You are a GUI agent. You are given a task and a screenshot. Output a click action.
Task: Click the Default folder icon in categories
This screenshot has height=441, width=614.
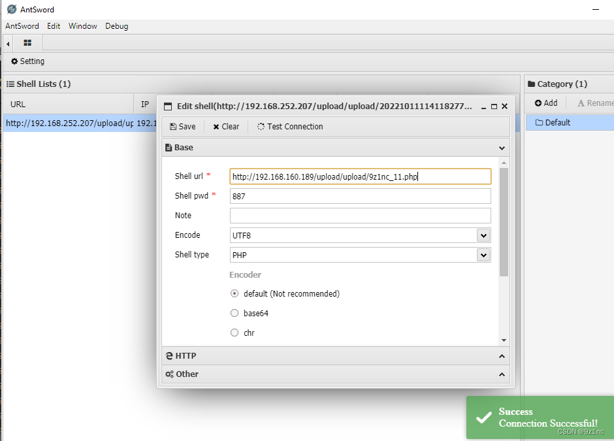tap(539, 122)
